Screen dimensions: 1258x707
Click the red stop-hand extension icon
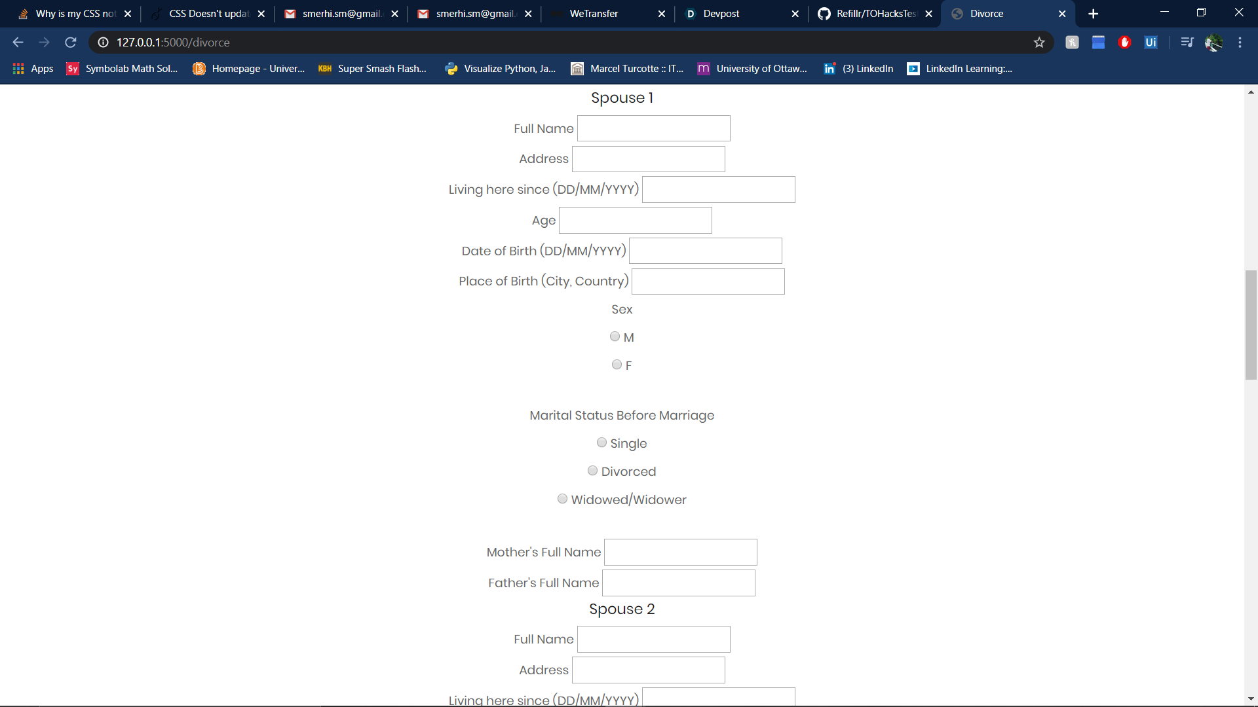tap(1125, 43)
